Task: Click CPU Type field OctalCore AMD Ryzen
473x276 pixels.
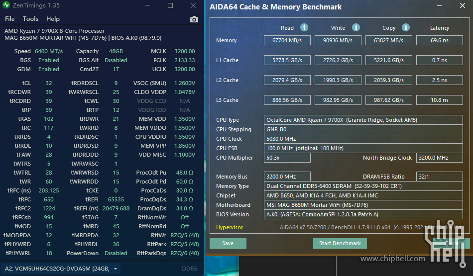Action: (x=363, y=120)
